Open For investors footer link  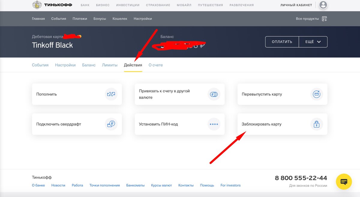click(x=230, y=185)
